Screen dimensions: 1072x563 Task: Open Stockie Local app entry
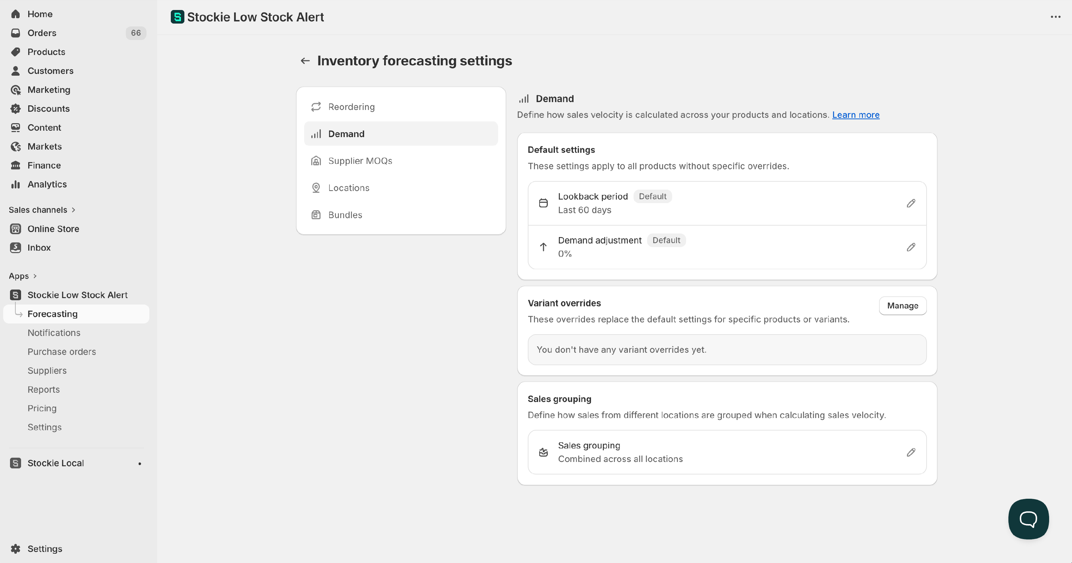(x=56, y=463)
